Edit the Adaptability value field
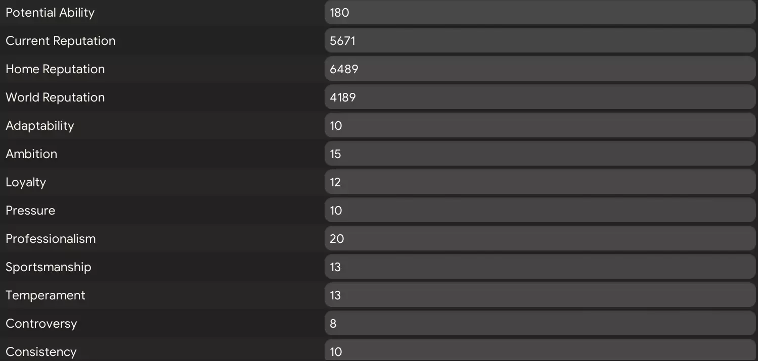The width and height of the screenshot is (758, 361). coord(540,126)
